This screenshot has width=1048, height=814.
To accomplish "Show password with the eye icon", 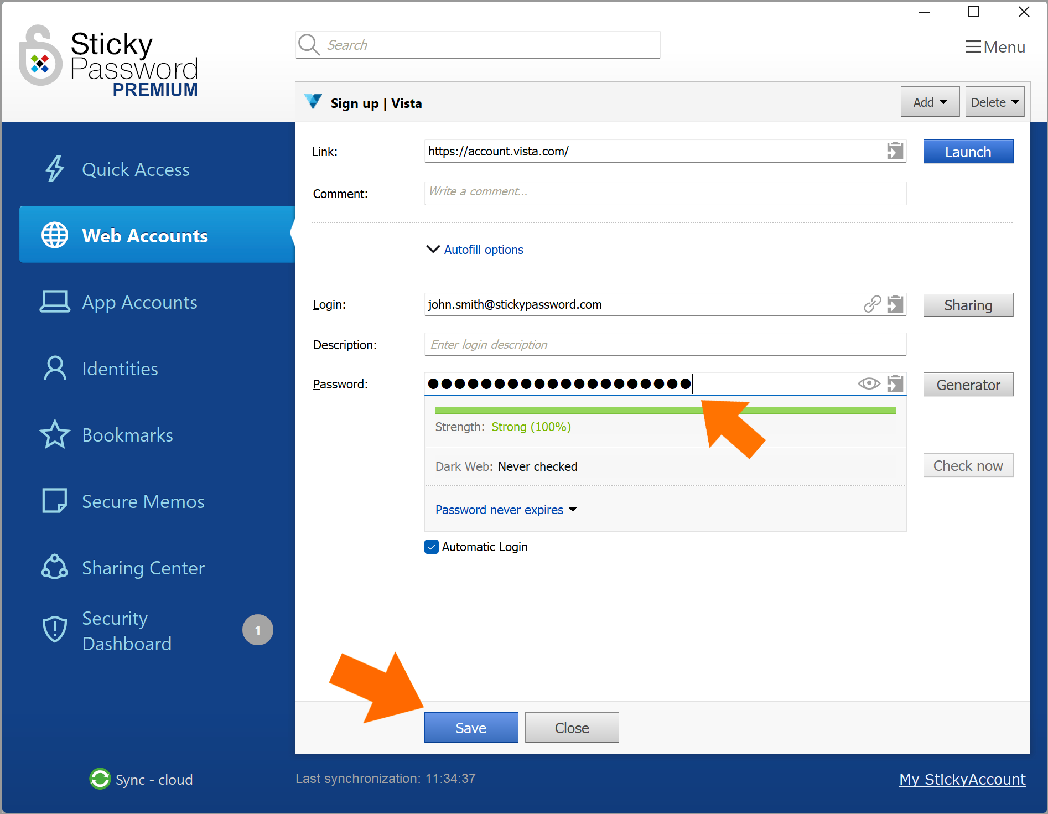I will [869, 383].
